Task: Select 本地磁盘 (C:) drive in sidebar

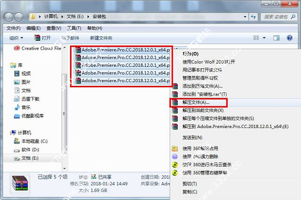Action: point(31,142)
